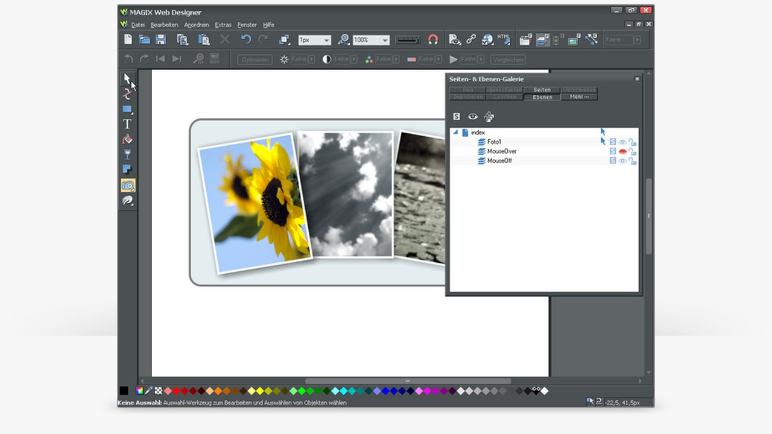The height and width of the screenshot is (434, 772).
Task: Click the Ebenen button in gallery
Action: (542, 97)
